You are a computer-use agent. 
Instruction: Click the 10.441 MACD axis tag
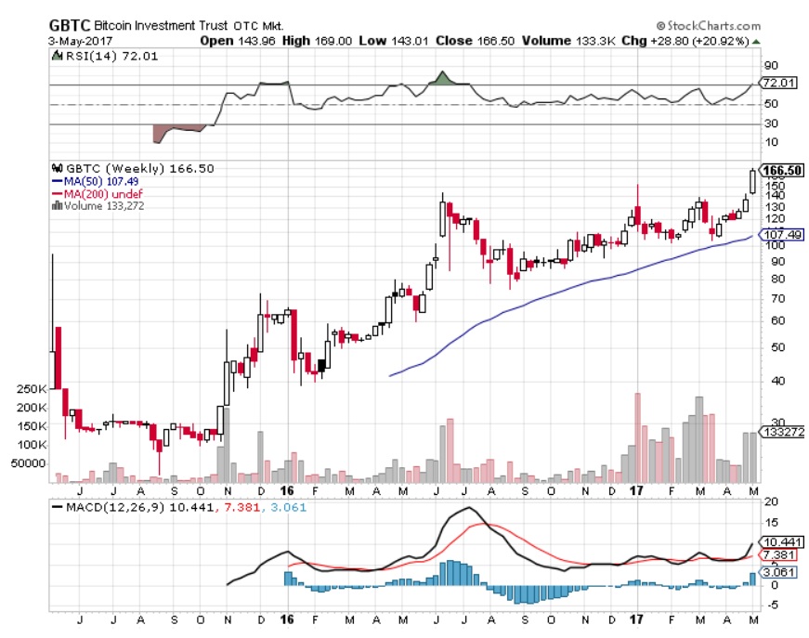tap(782, 542)
